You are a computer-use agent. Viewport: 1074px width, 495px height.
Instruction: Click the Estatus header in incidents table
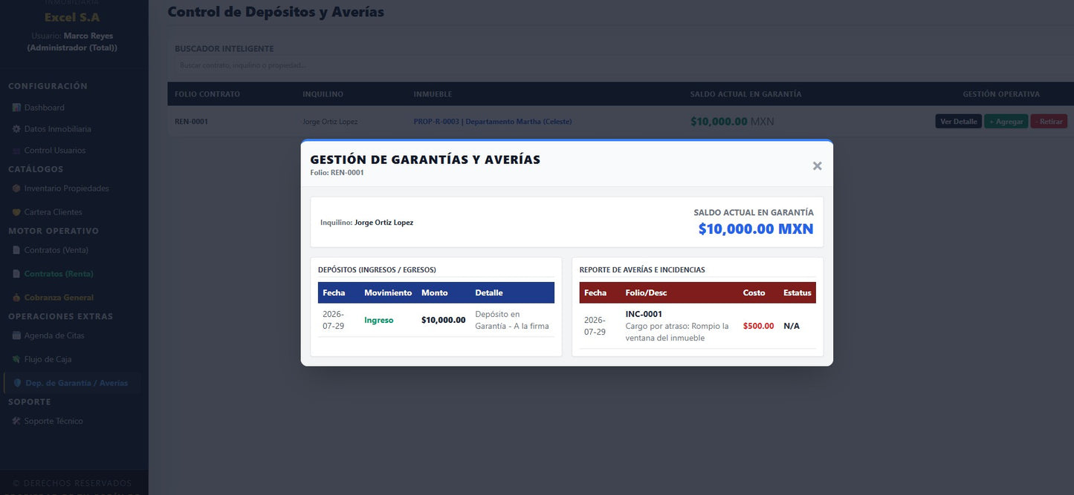pyautogui.click(x=798, y=293)
